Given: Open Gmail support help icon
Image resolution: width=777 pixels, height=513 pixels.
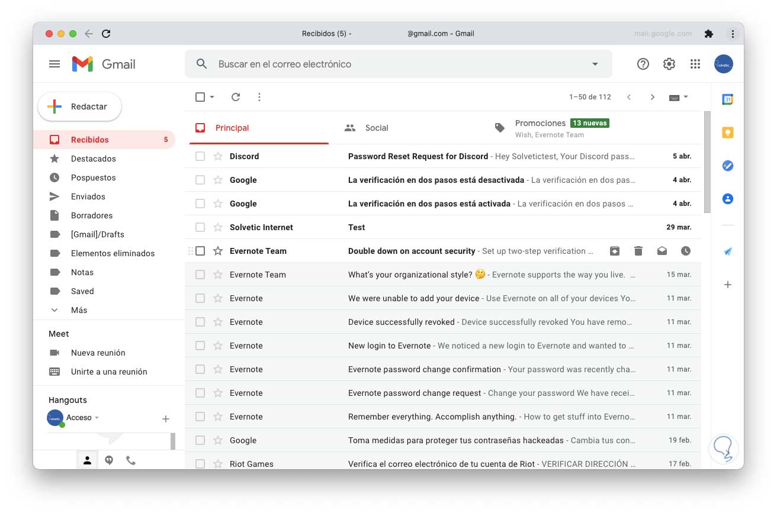Looking at the screenshot, I should [x=643, y=64].
